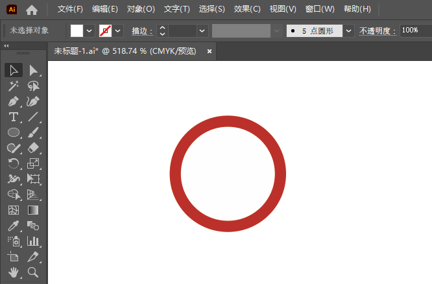The width and height of the screenshot is (432, 284).
Task: Select the Width/Warp tool
Action: [14, 179]
